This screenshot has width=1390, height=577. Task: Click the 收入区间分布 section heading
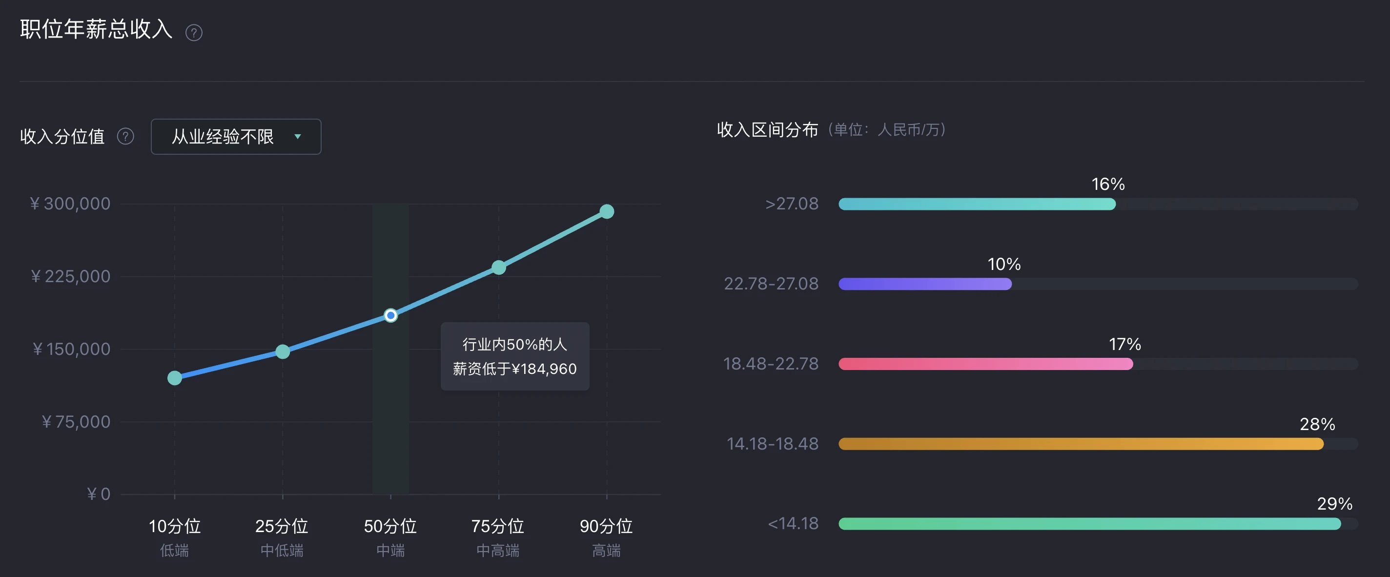(x=767, y=129)
